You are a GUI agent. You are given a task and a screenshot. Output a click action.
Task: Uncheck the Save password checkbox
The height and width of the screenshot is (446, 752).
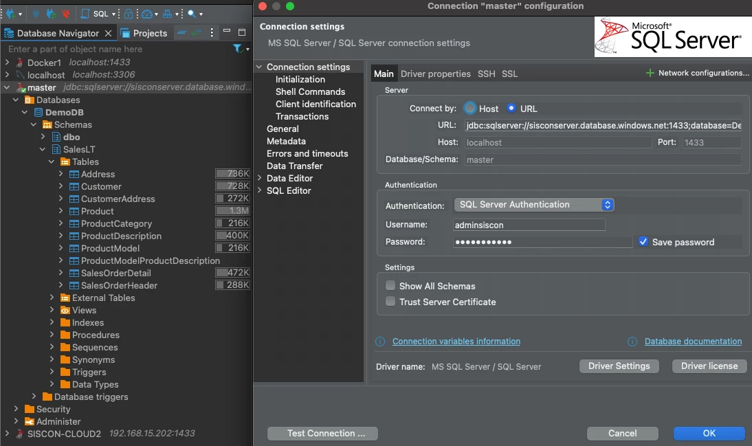pyautogui.click(x=643, y=242)
